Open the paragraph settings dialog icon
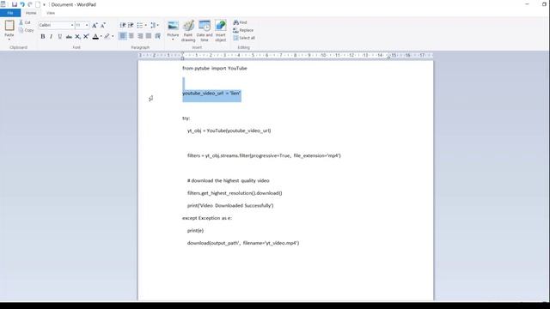Image resolution: width=550 pixels, height=309 pixels. point(158,36)
